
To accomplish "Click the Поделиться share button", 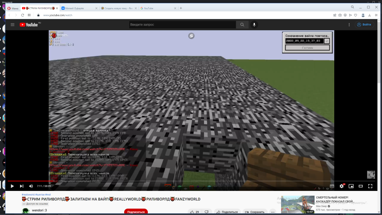I will 227,212.
